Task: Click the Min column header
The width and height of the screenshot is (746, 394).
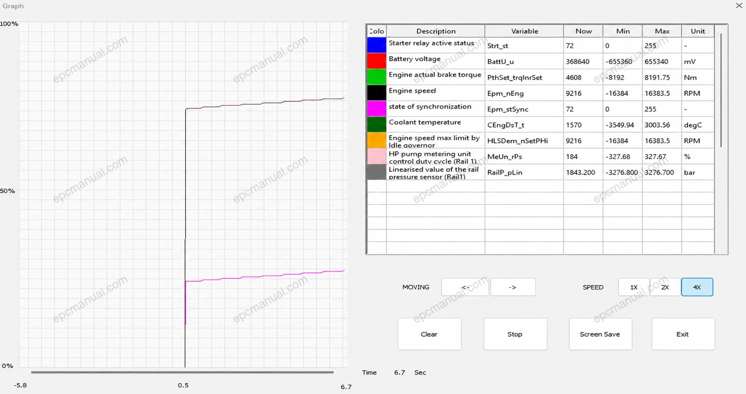Action: [623, 31]
